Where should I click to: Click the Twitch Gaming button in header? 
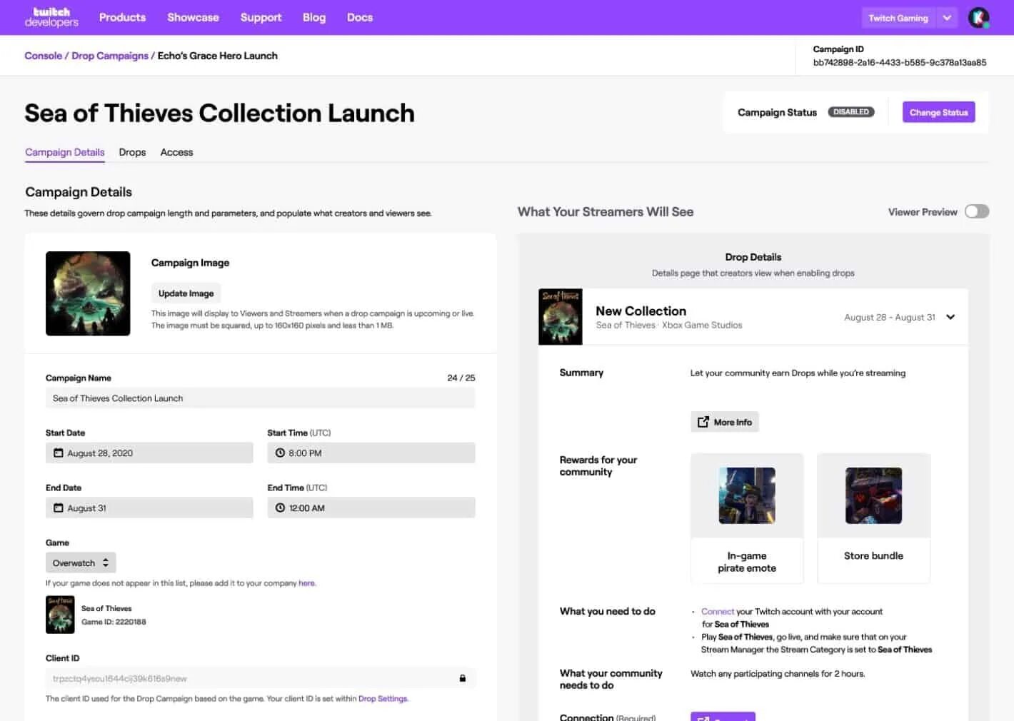click(x=898, y=18)
